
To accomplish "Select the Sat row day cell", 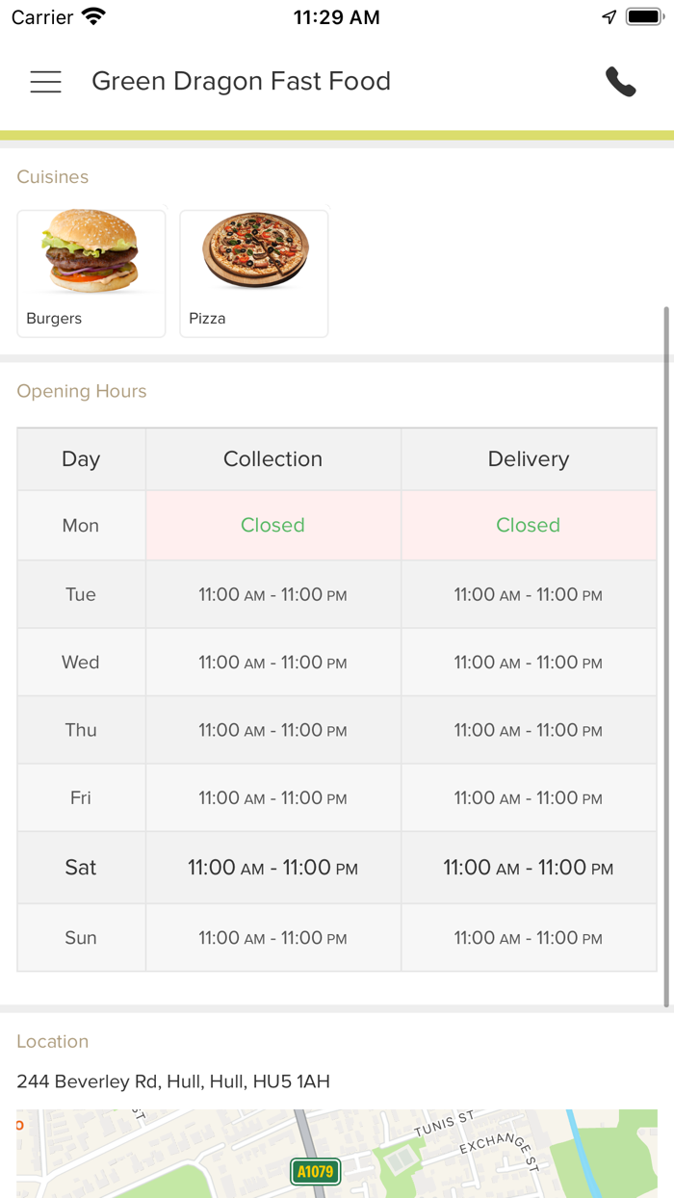I will pos(81,868).
